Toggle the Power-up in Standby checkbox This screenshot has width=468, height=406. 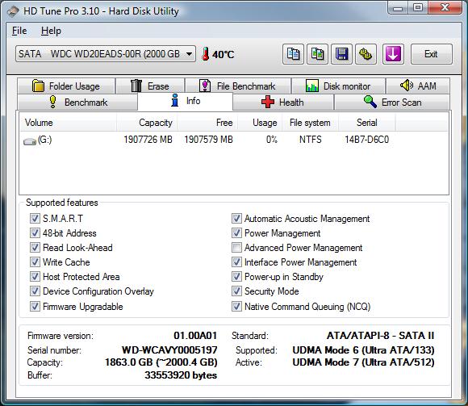[x=236, y=276]
